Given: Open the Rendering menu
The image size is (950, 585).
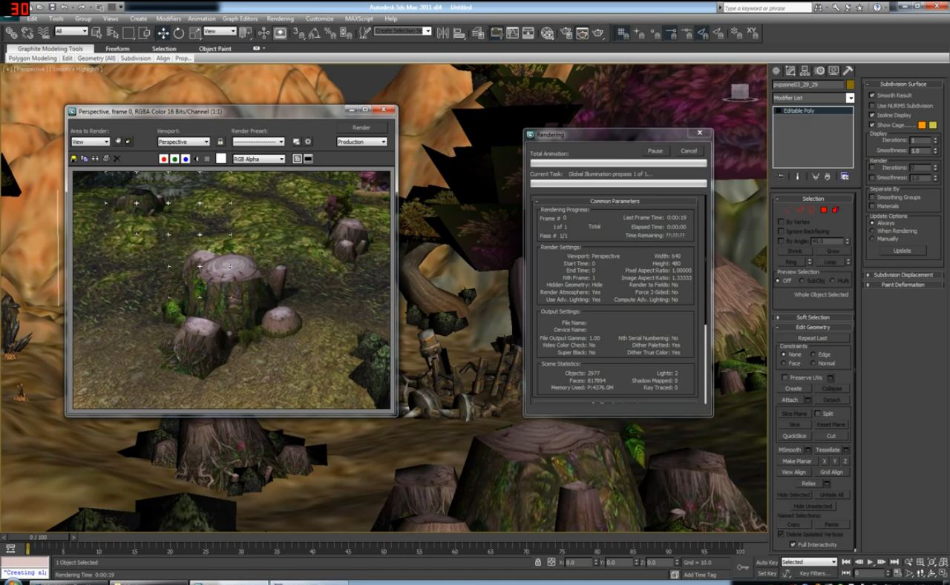Looking at the screenshot, I should pos(280,19).
